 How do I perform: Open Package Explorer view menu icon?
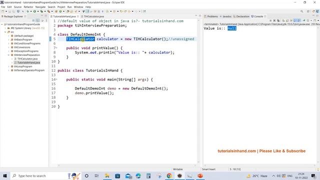46,20
